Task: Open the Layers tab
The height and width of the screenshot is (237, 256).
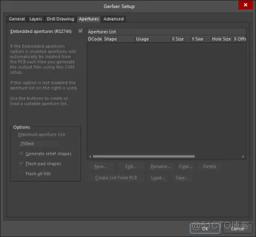Action: point(36,19)
